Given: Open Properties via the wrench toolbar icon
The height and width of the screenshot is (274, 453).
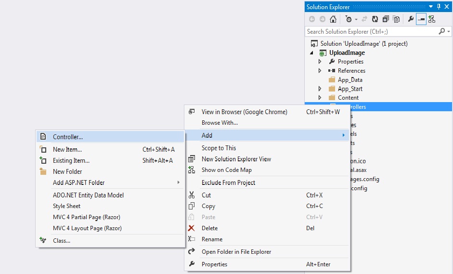Looking at the screenshot, I should click(411, 19).
